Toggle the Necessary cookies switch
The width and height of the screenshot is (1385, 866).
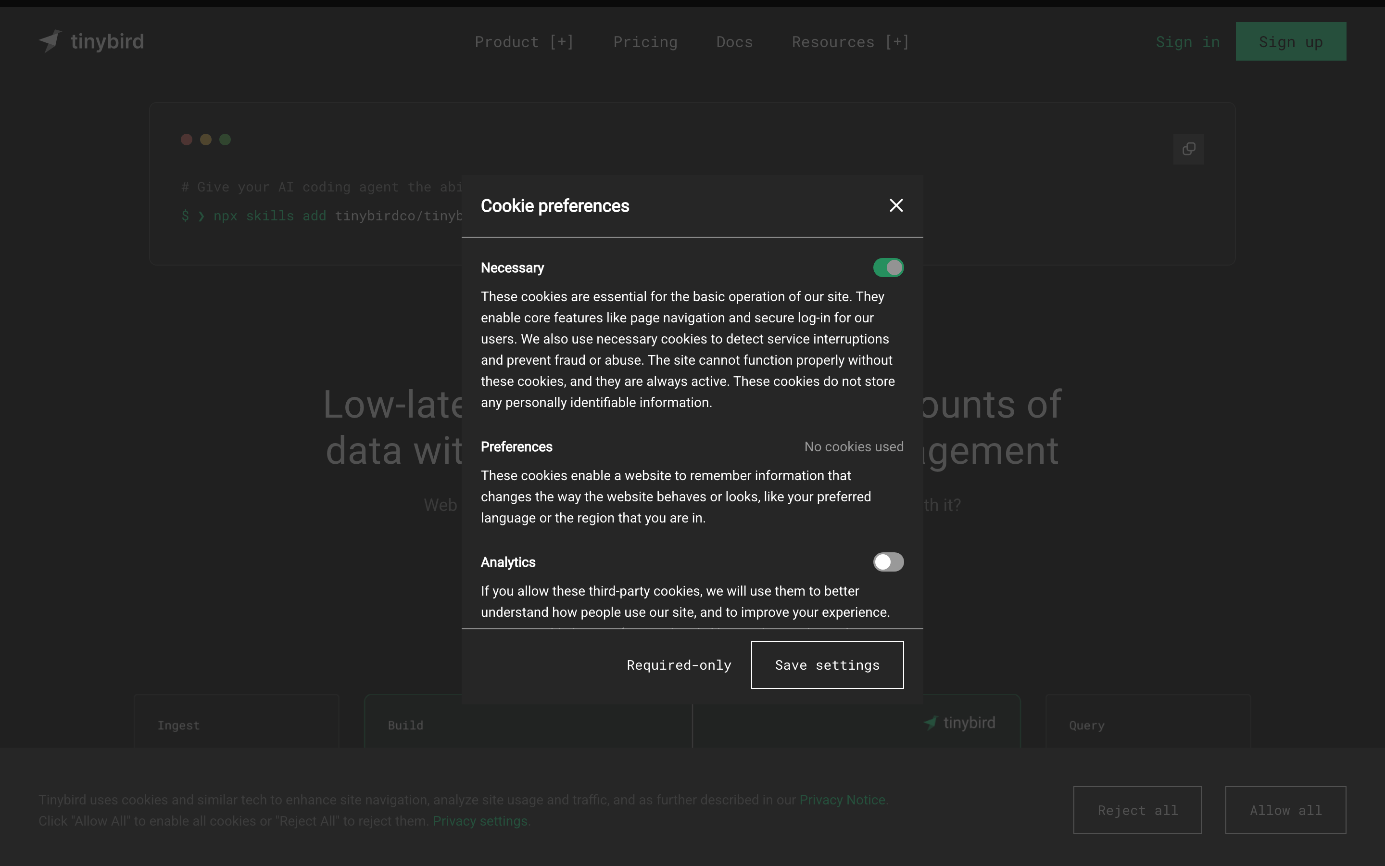tap(888, 267)
